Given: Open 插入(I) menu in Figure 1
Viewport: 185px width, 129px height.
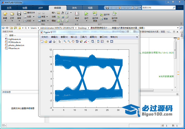Looking at the screenshot, I should click(x=74, y=37).
